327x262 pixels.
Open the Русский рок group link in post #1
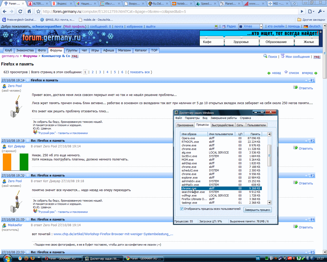click(x=63, y=133)
